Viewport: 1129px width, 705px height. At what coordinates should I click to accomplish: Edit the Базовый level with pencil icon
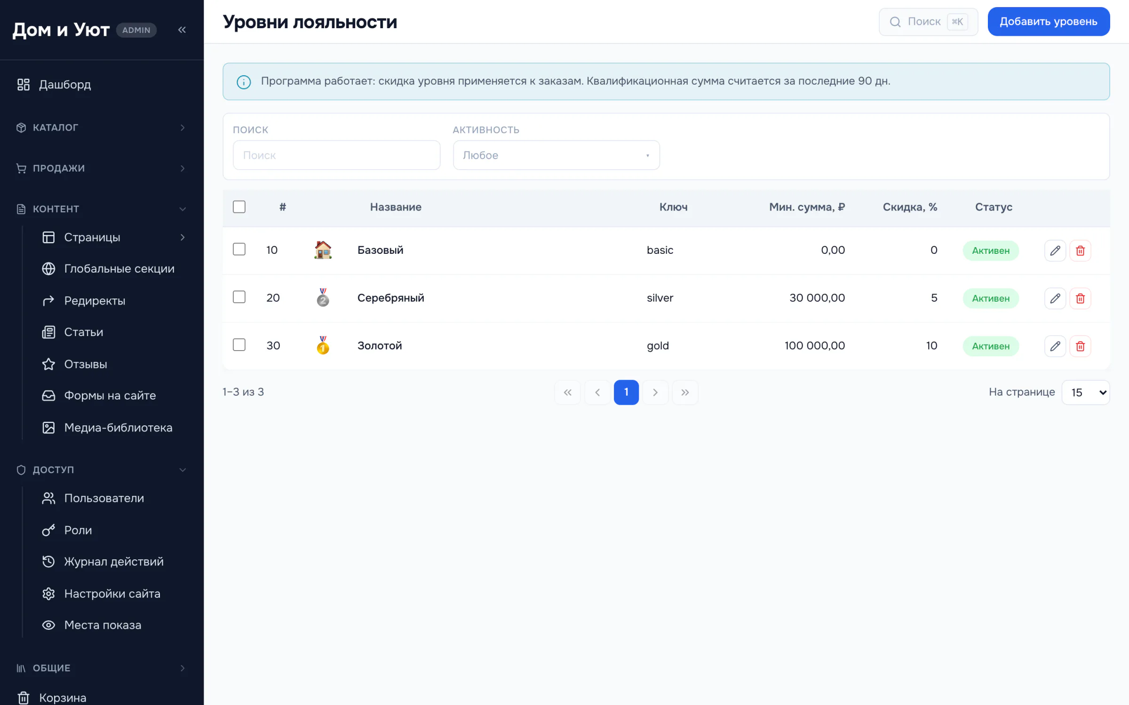(1055, 251)
